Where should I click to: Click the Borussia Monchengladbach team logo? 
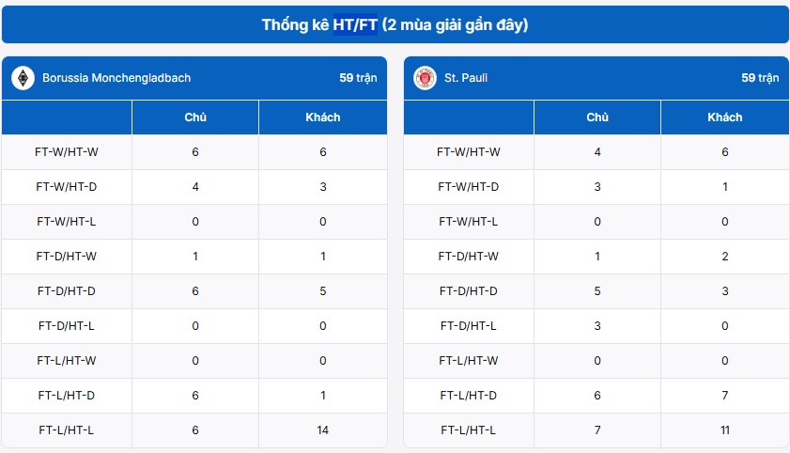23,78
